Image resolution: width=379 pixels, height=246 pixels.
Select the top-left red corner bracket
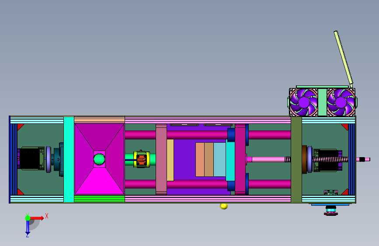point(20,127)
